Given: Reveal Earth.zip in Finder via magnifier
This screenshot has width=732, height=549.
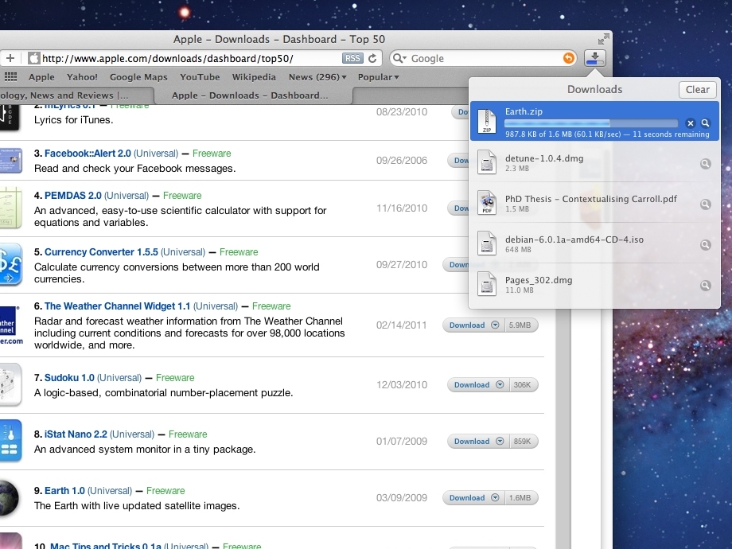Looking at the screenshot, I should [706, 123].
